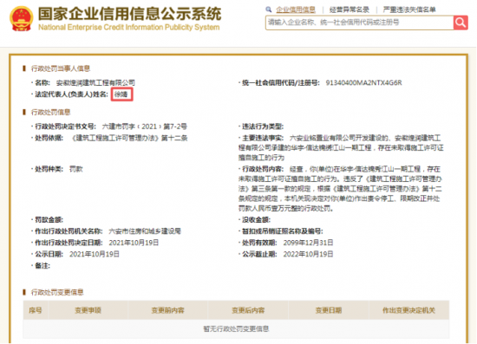Click the 罚款金额 label

coord(49,220)
